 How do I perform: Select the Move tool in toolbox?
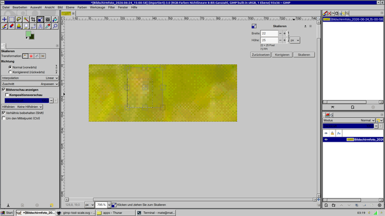click(4, 19)
